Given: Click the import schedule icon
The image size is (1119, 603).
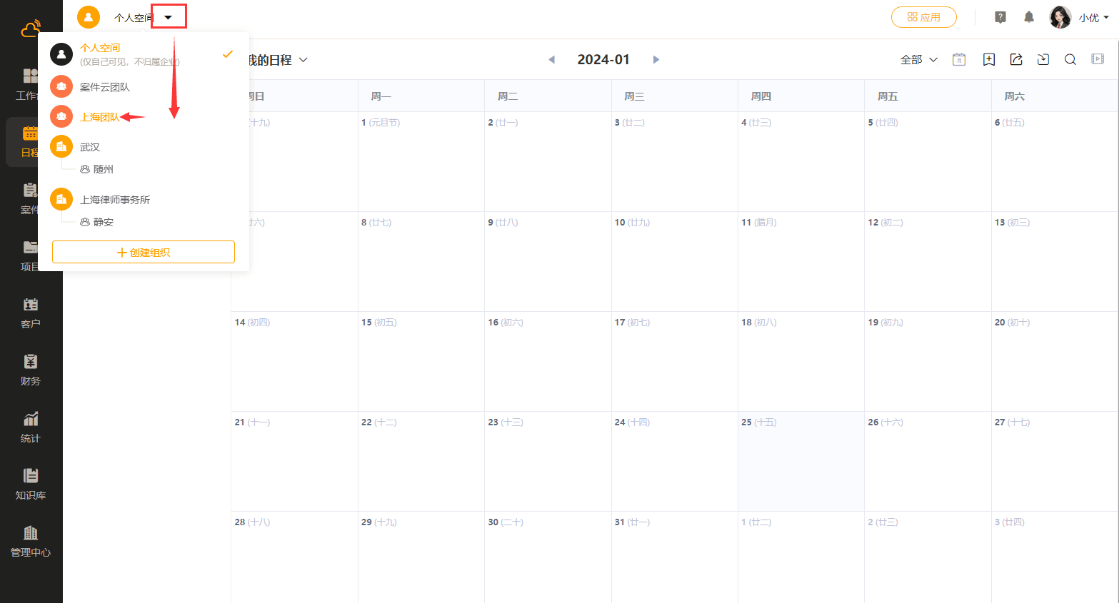Looking at the screenshot, I should tap(1043, 60).
